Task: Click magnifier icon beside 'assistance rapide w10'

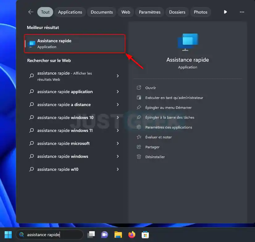Action: click(x=31, y=169)
